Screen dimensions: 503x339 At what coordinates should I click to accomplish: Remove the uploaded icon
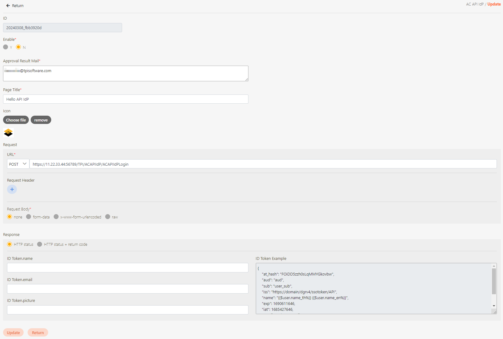click(41, 120)
